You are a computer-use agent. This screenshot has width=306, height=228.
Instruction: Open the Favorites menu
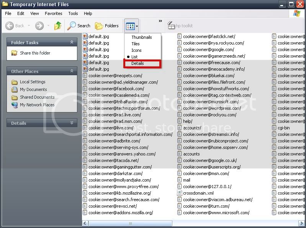click(53, 13)
